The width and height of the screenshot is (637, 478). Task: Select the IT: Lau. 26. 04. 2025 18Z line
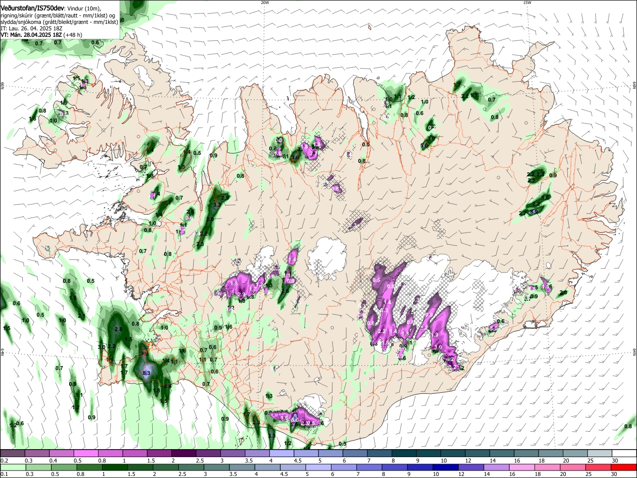31,28
